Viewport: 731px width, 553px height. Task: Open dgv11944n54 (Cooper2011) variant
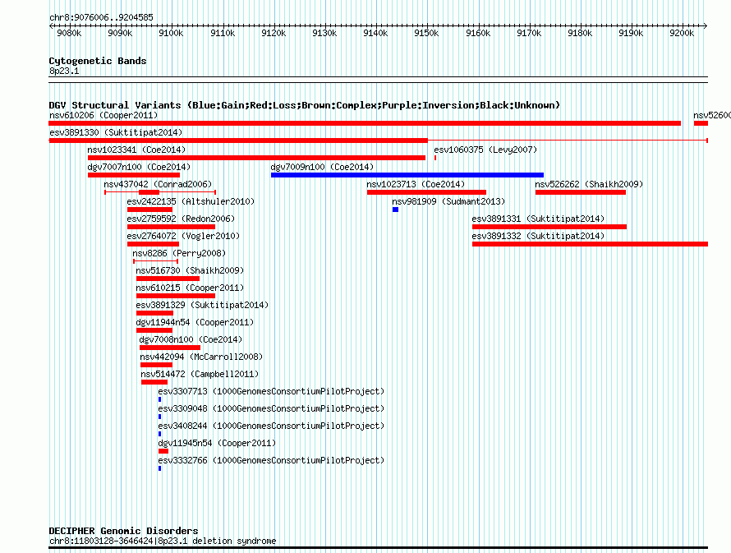click(x=195, y=322)
